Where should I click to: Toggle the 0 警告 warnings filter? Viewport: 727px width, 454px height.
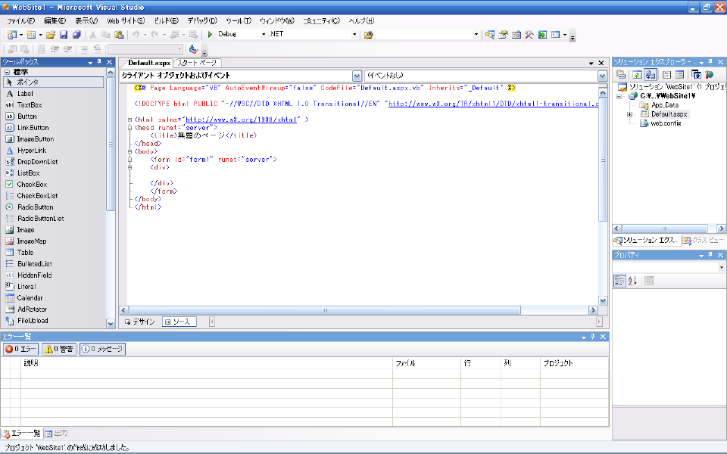[59, 349]
